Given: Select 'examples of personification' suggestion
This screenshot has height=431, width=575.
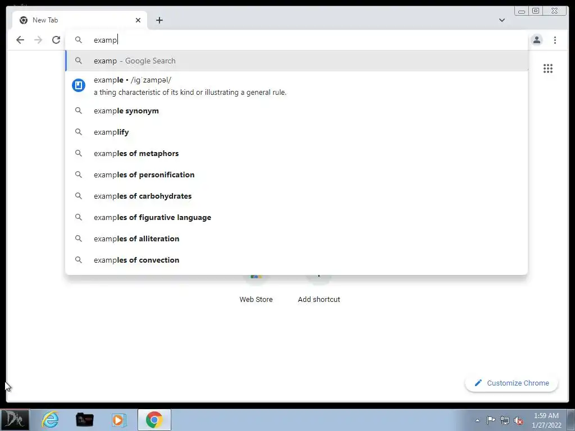Looking at the screenshot, I should point(296,175).
